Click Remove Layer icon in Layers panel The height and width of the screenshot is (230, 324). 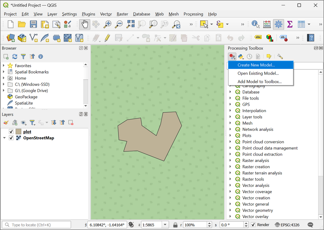71,122
